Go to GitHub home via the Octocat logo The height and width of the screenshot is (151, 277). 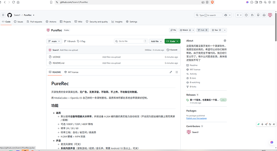[10, 15]
